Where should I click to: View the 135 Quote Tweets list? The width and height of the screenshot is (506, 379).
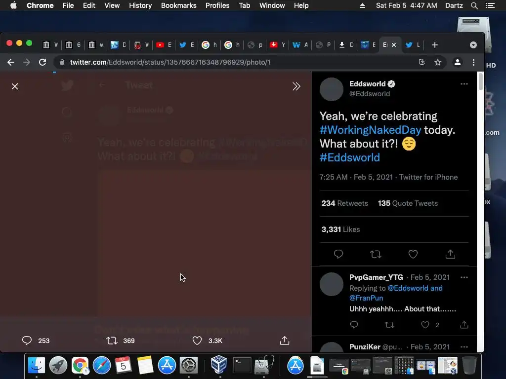point(408,203)
